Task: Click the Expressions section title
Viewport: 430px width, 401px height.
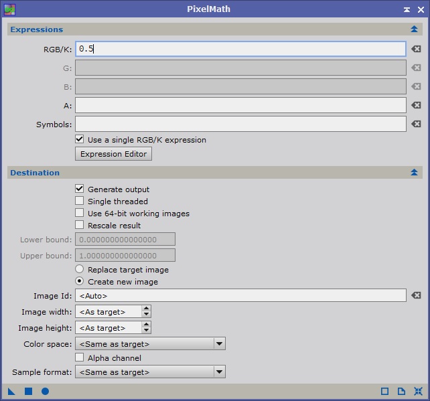Action: pos(37,29)
